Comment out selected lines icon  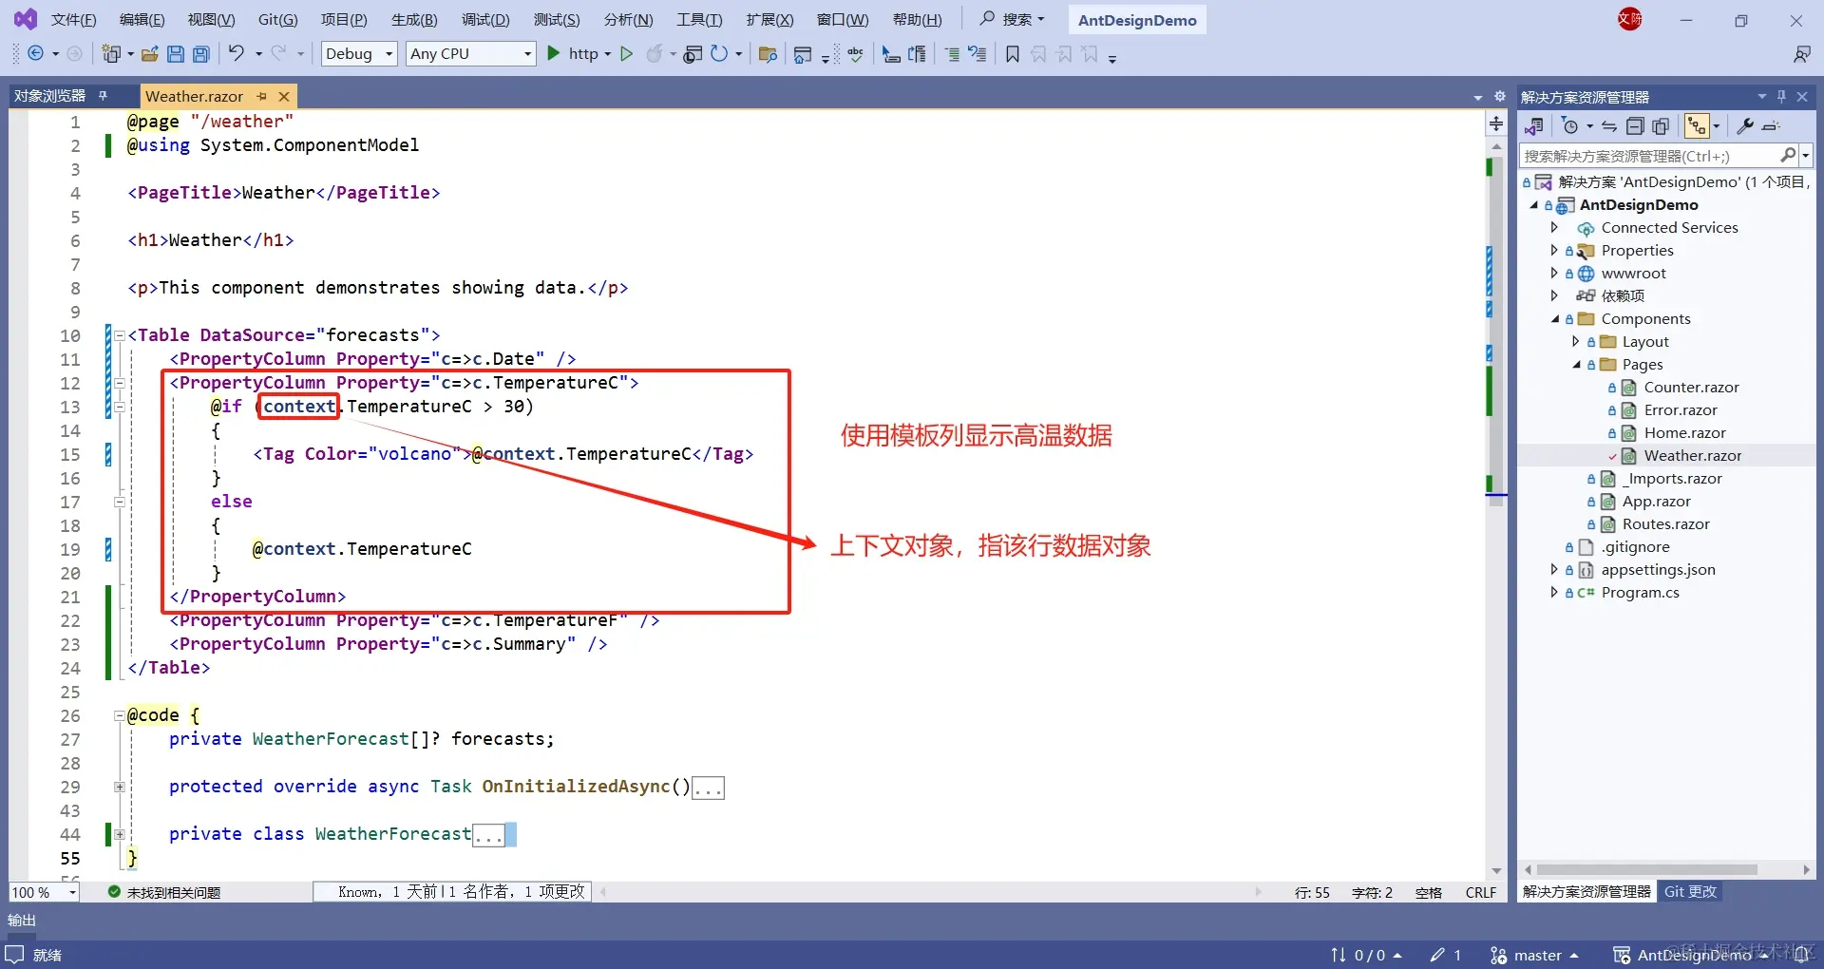(x=952, y=54)
